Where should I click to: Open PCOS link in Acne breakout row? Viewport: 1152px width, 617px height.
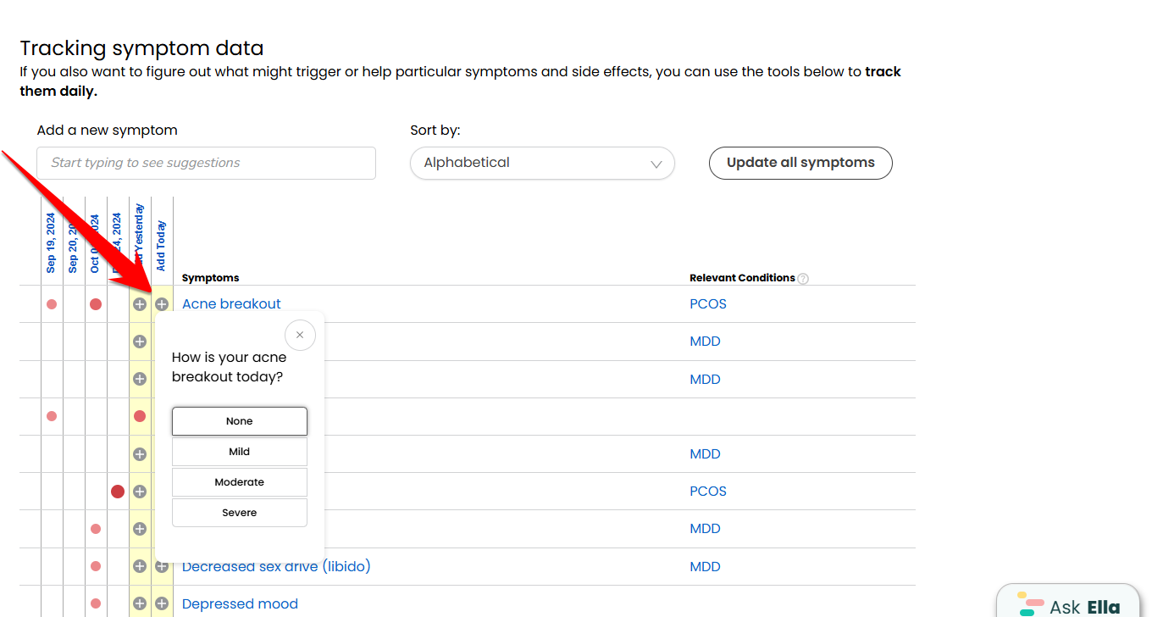click(708, 304)
